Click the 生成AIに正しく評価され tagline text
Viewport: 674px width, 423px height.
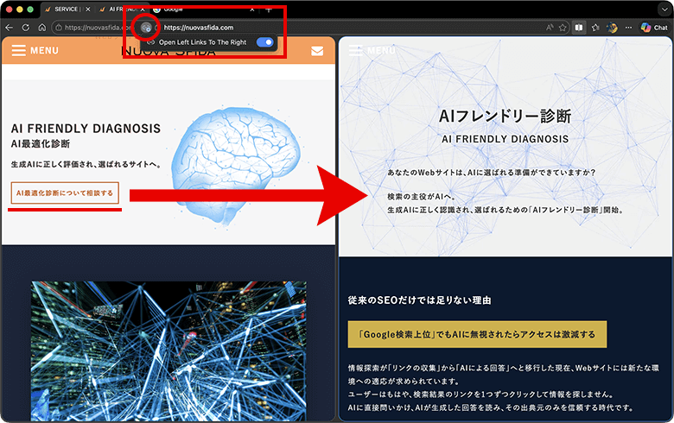coord(86,165)
